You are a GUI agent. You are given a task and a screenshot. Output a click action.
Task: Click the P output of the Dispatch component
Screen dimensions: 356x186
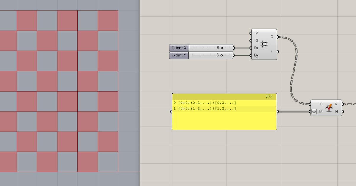coord(342,104)
